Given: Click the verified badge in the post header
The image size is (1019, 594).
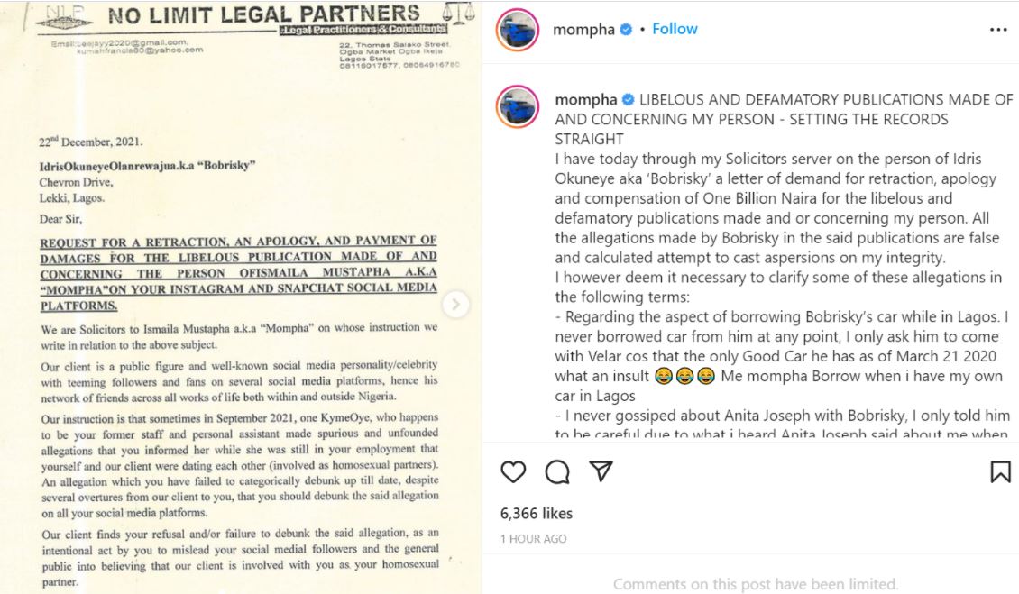Looking at the screenshot, I should coord(626,30).
